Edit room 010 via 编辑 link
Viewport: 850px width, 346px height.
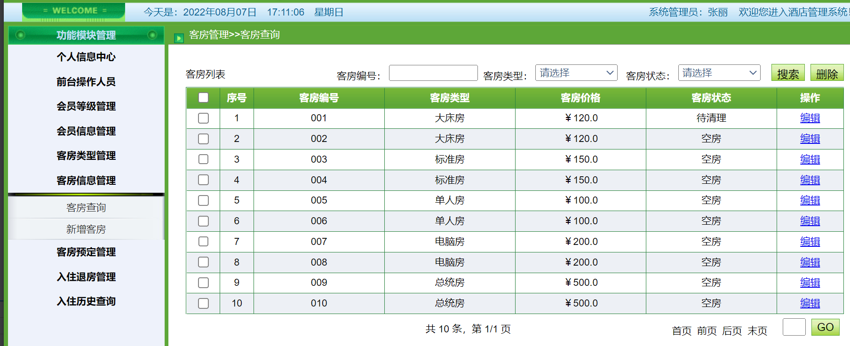(x=810, y=303)
